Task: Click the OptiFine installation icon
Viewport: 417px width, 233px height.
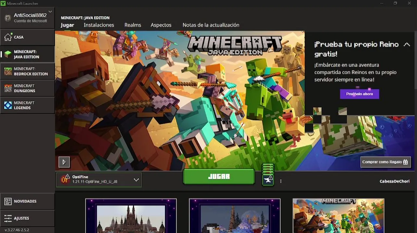Action: coord(65,179)
